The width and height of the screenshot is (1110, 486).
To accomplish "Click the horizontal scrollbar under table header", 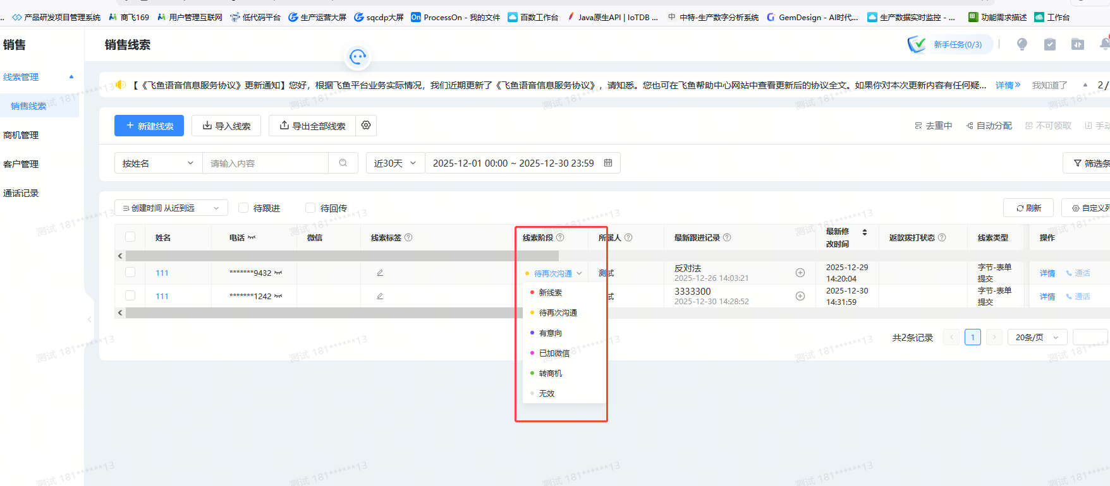I will (341, 256).
